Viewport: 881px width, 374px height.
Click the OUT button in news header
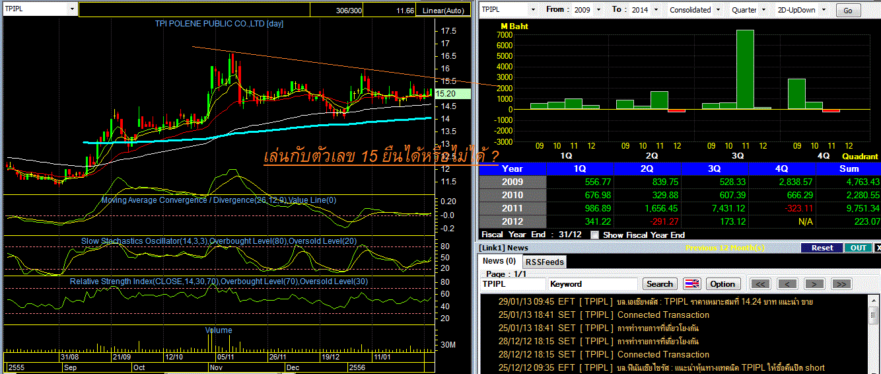click(858, 248)
